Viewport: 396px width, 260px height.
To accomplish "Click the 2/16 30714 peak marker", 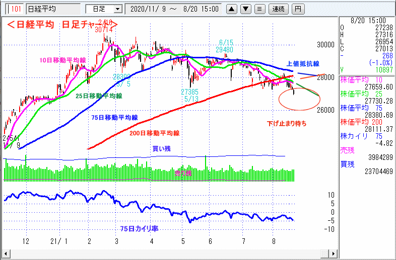I will click(106, 26).
